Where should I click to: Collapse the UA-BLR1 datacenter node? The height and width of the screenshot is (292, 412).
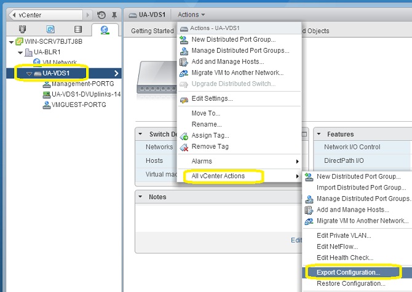click(20, 52)
